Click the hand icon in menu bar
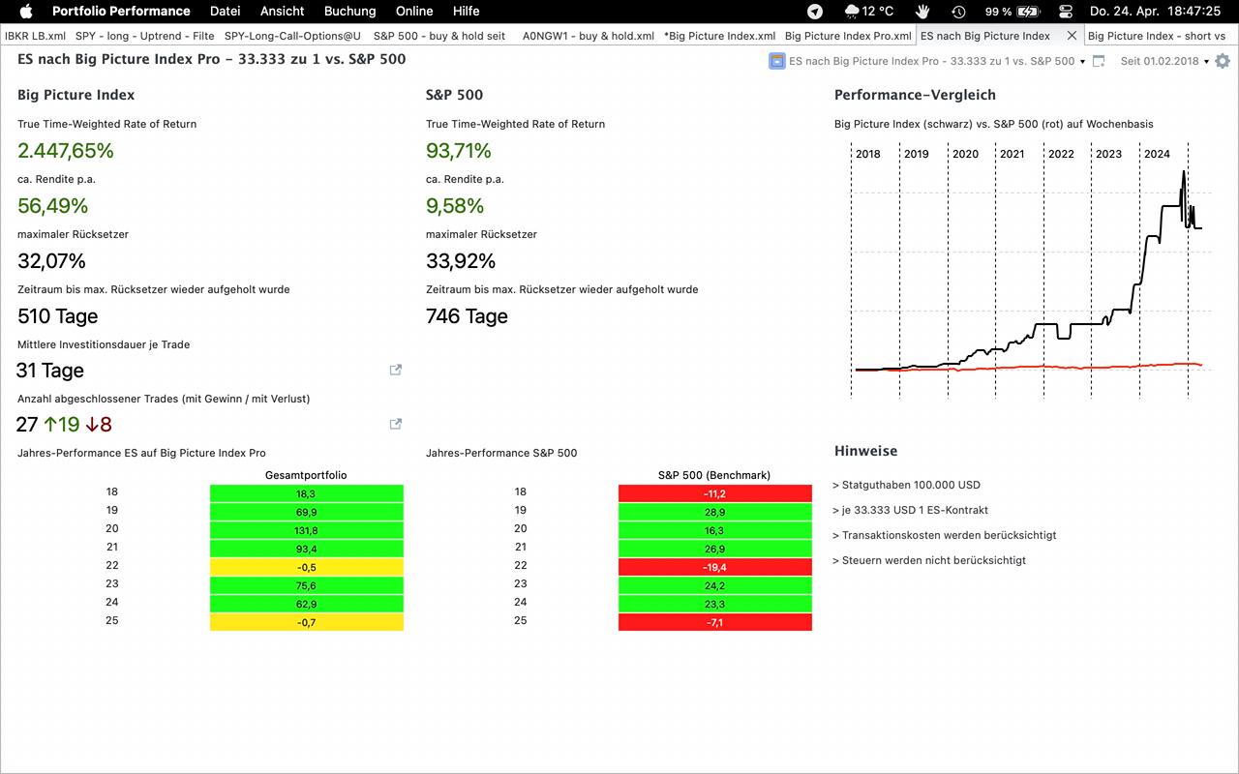Viewport: 1239px width, 774px height. click(x=923, y=12)
